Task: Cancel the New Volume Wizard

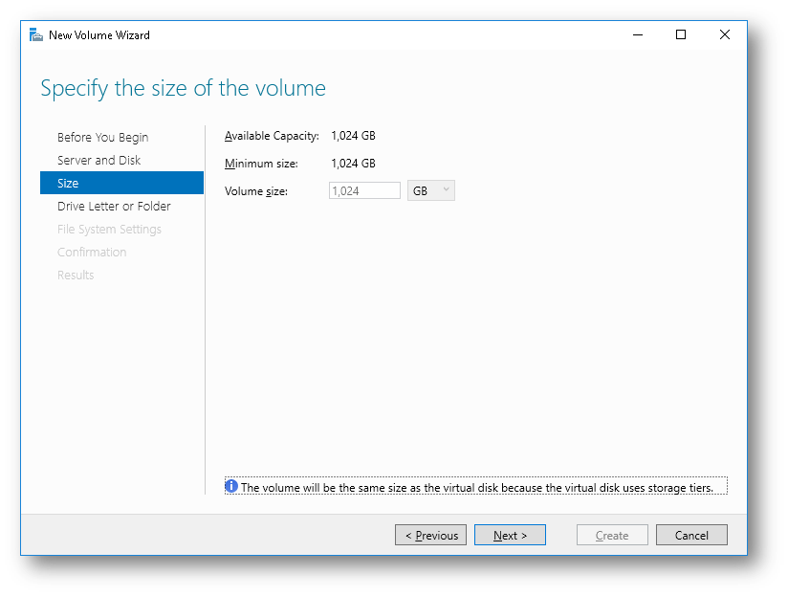Action: pyautogui.click(x=691, y=535)
